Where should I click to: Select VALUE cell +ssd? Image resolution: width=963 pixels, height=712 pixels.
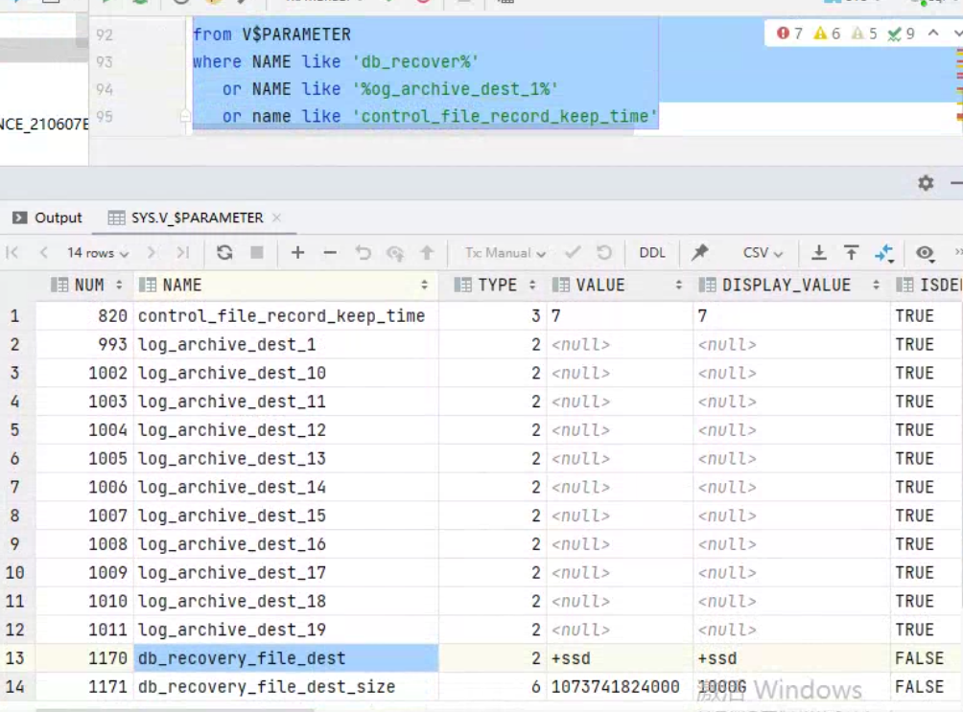pyautogui.click(x=620, y=658)
